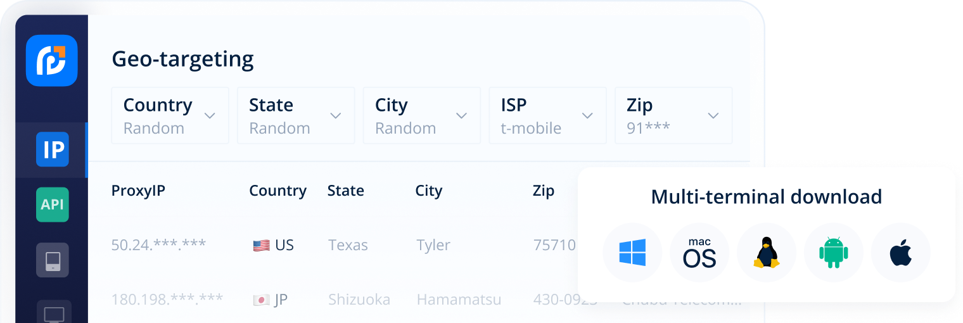Expand the Zip 91*** dropdown
The width and height of the screenshot is (963, 323).
pos(673,116)
